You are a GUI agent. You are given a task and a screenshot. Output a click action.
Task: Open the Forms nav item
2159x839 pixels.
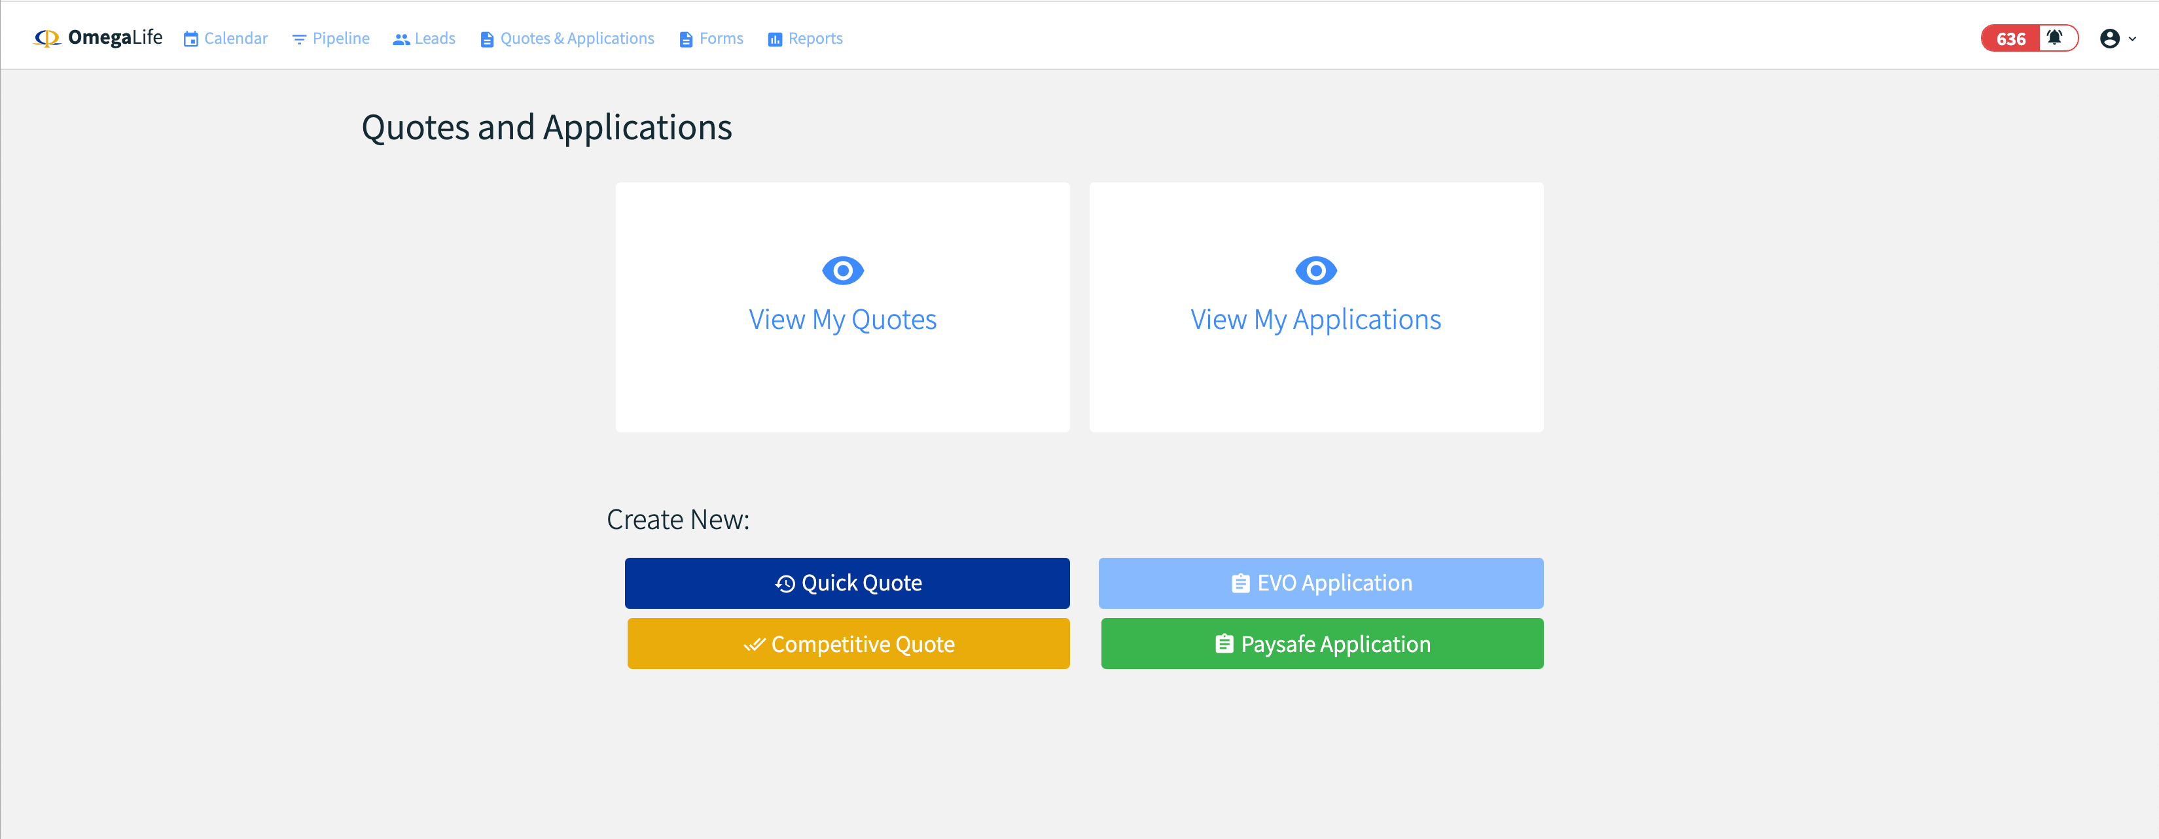click(711, 39)
